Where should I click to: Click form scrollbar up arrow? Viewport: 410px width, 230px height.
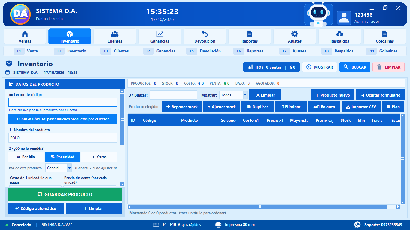(122, 91)
